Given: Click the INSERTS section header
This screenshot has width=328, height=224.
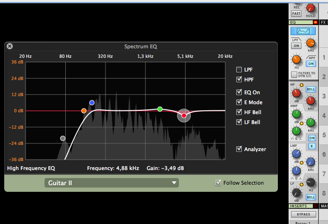Looking at the screenshot, I should click(301, 206).
